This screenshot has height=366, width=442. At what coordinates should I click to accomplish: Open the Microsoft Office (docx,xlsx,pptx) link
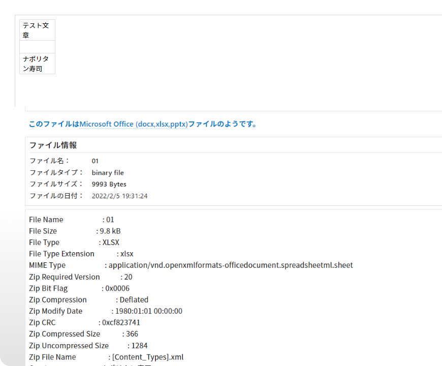(x=134, y=124)
